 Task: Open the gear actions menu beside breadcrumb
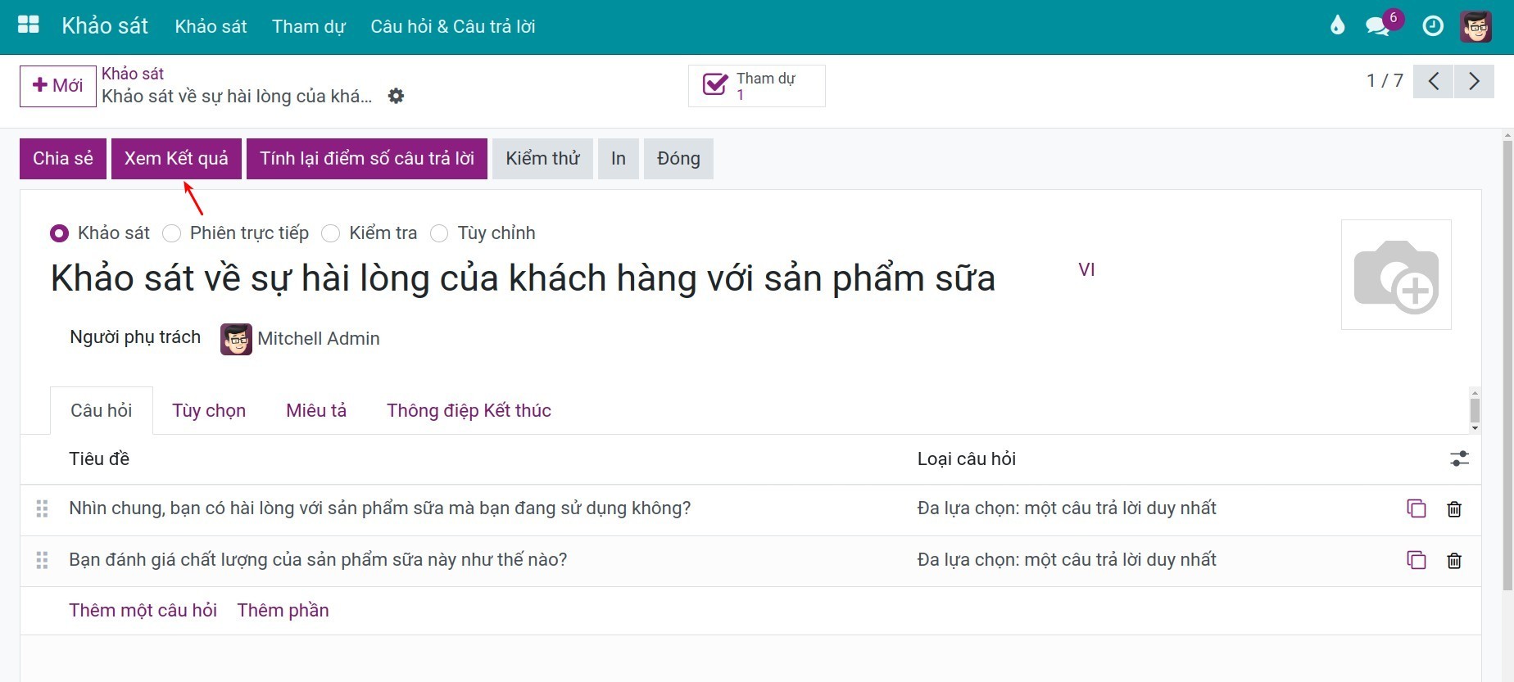396,96
